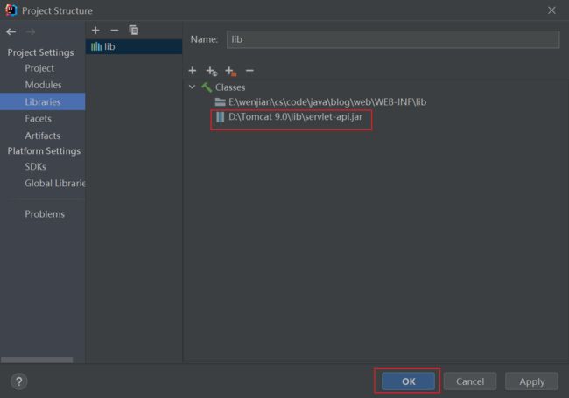Remove selected class root minus icon
Screen dimensions: 569x398
249,71
